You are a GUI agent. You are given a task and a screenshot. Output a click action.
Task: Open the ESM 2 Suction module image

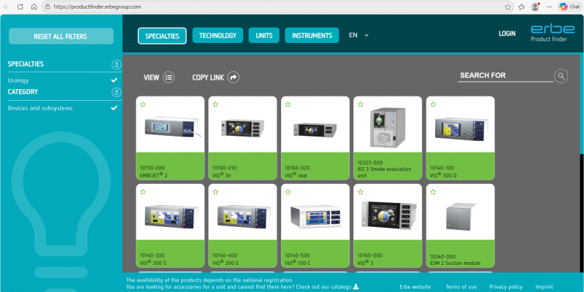pyautogui.click(x=461, y=217)
